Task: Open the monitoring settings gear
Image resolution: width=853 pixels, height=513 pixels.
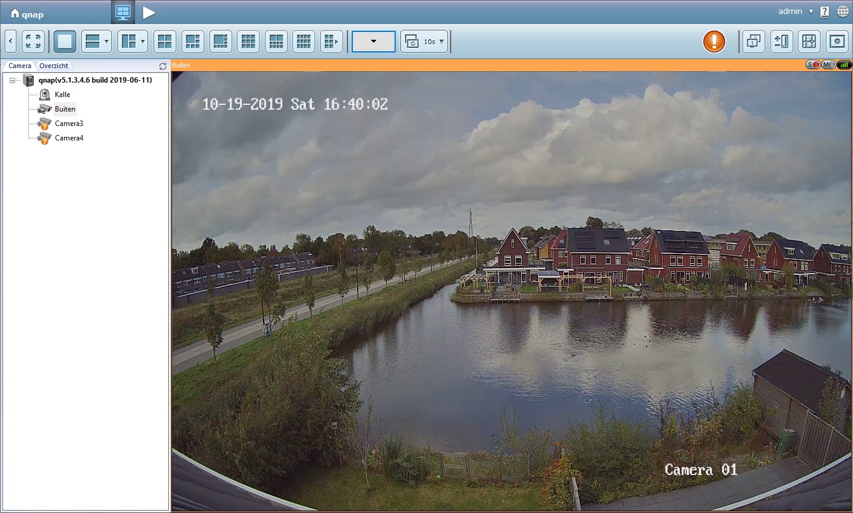Action: pos(836,41)
